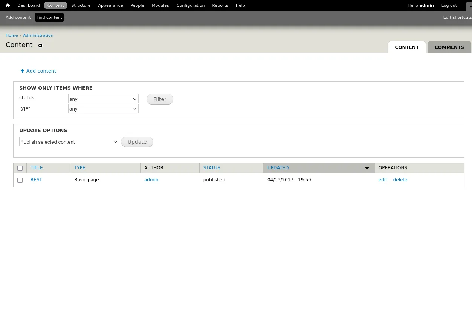Open the People menu
Screen dimensions: 472x313
(x=137, y=5)
